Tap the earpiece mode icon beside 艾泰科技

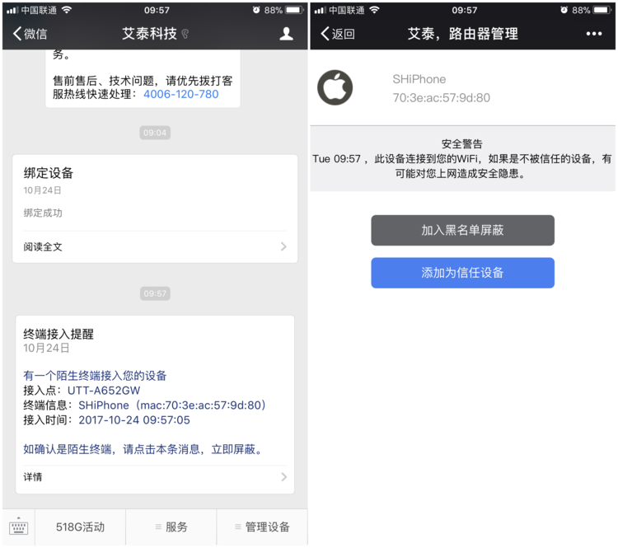[185, 35]
